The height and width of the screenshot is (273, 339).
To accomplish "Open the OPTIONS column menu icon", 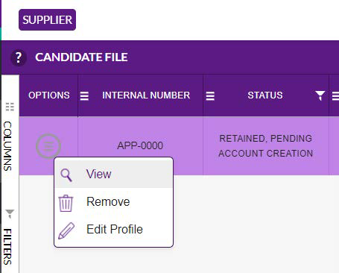I will (84, 95).
